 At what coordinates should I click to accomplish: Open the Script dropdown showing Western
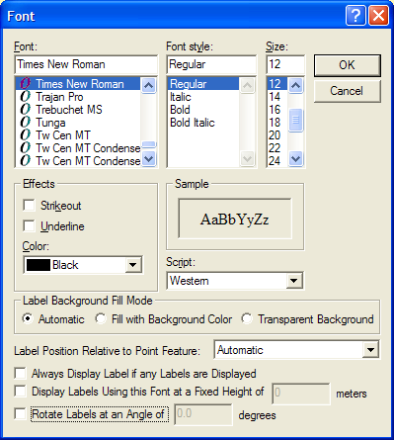click(293, 281)
